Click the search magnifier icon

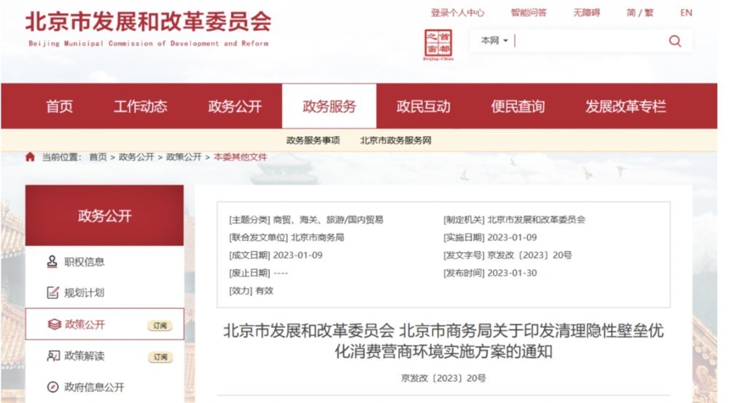674,41
